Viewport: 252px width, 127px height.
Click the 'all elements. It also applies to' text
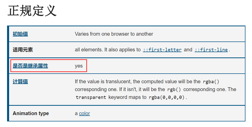[x=108, y=50]
